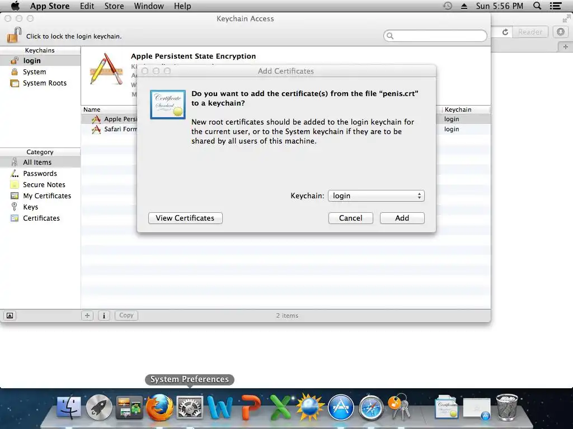Open the photo apps dock icon next to Launchpad
The width and height of the screenshot is (573, 429).
[x=129, y=407]
